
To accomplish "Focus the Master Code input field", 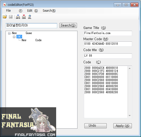I will [x=108, y=44].
